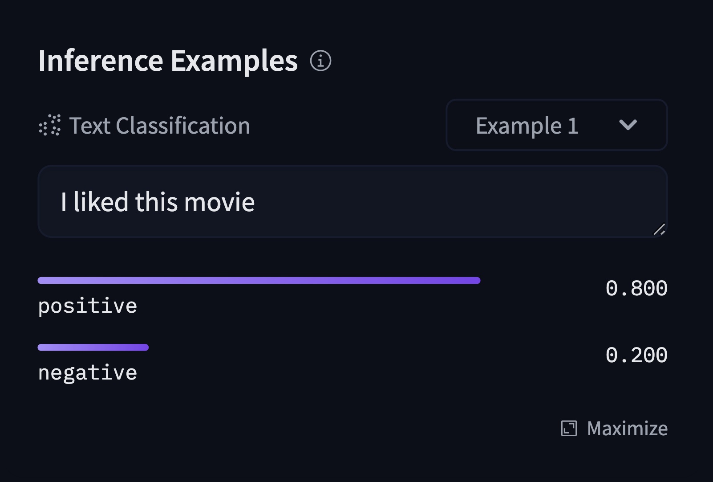Click the info icon beside Inference Examples

320,61
